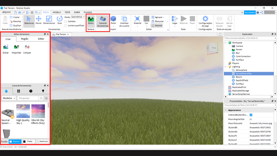Collapse the Workspace tree node
Screen dimensions: 277x156
pyautogui.click(x=226, y=43)
